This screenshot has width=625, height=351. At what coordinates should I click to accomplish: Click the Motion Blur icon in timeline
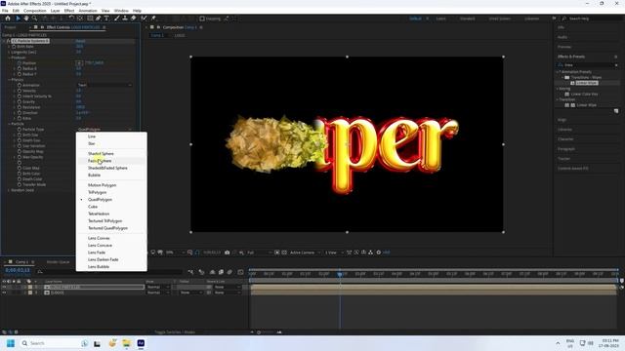coord(229,272)
